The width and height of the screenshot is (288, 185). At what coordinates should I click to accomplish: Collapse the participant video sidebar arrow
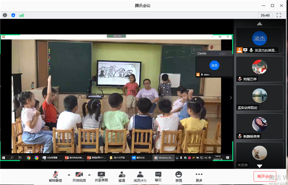pyautogui.click(x=231, y=98)
